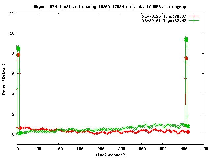Image resolution: width=211 pixels, height=158 pixels.
Task: Click the x-axis tick label 250
Action: 122,149
